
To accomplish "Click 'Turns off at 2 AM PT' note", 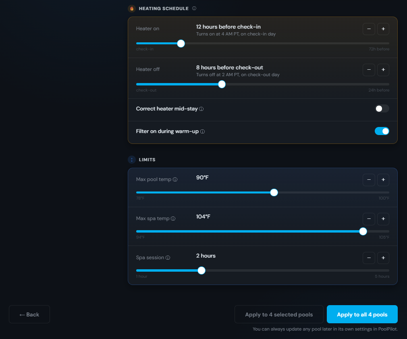I will [238, 75].
